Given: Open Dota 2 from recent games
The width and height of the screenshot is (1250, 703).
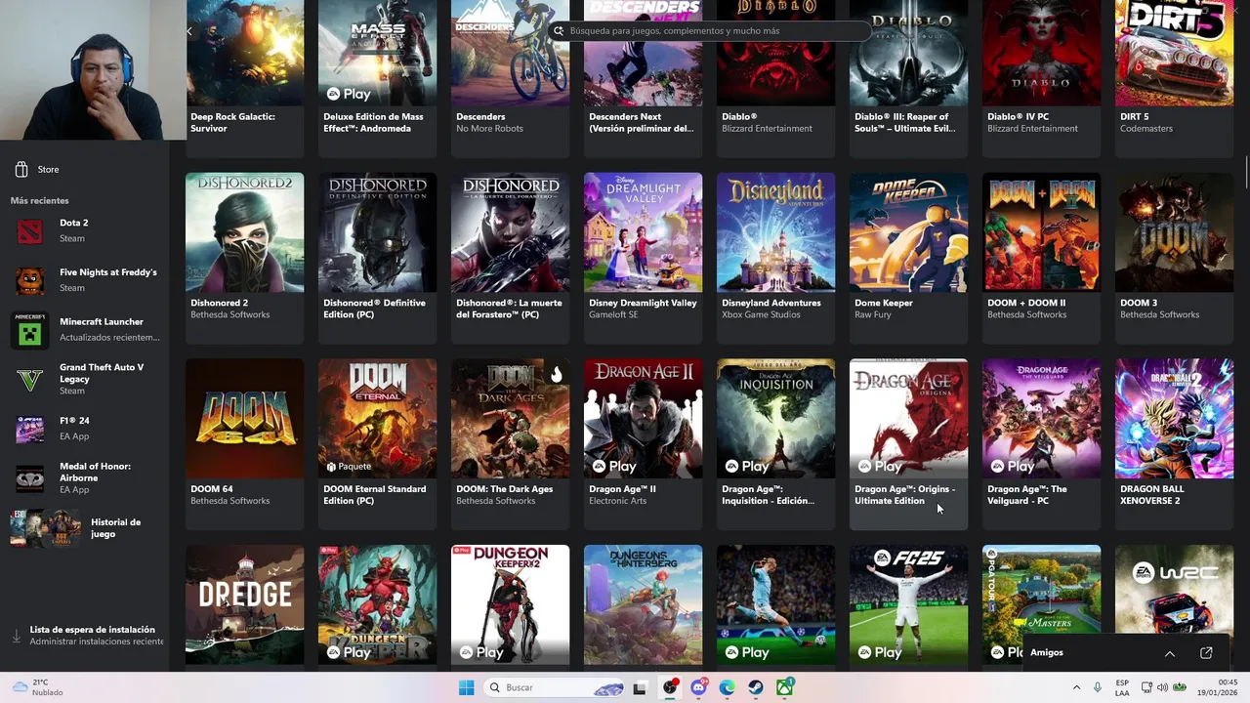Looking at the screenshot, I should click(85, 230).
